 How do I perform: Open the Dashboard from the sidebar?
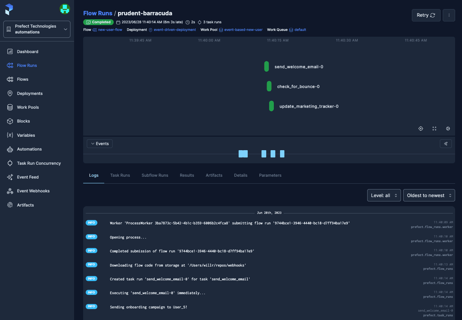coord(27,52)
